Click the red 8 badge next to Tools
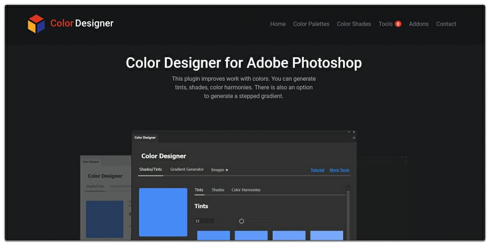 pos(398,24)
